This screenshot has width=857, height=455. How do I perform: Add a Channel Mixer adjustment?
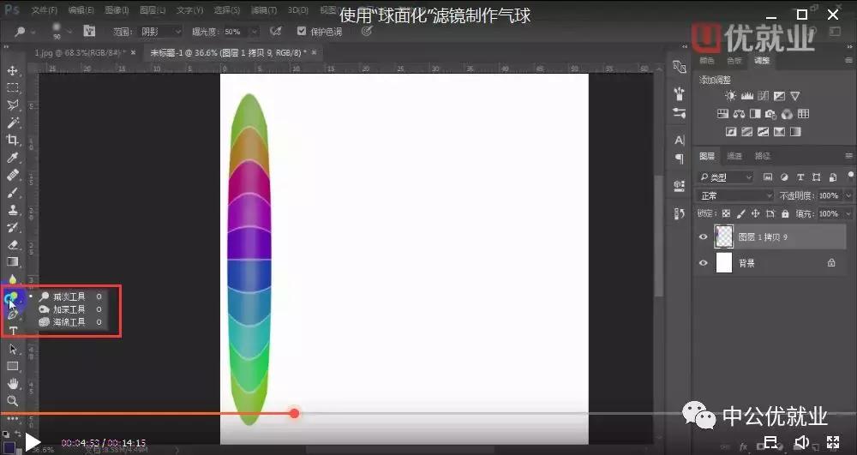[787, 114]
